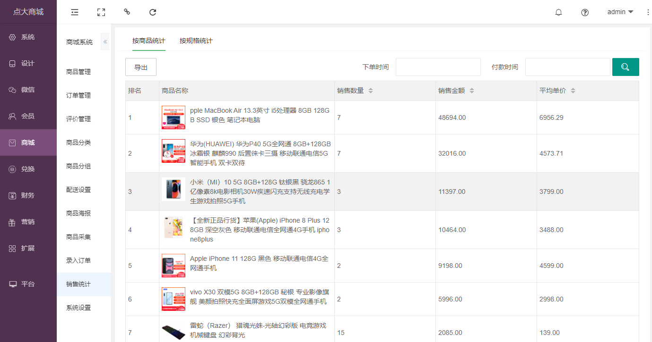Click the green search button

click(626, 67)
